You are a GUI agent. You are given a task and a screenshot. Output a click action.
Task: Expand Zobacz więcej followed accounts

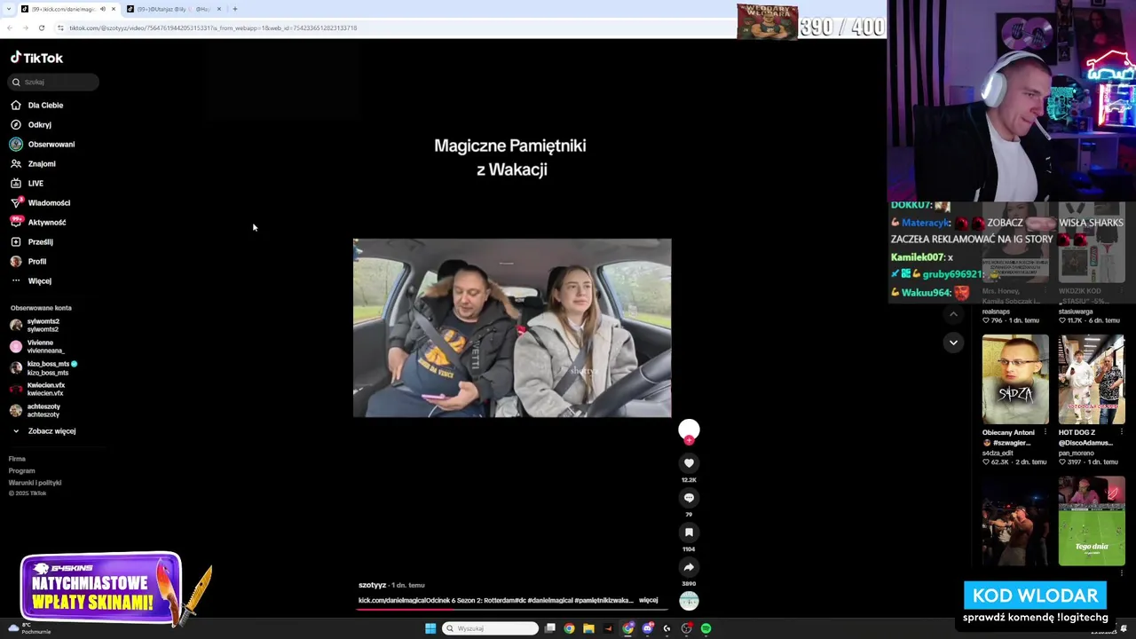(43, 431)
